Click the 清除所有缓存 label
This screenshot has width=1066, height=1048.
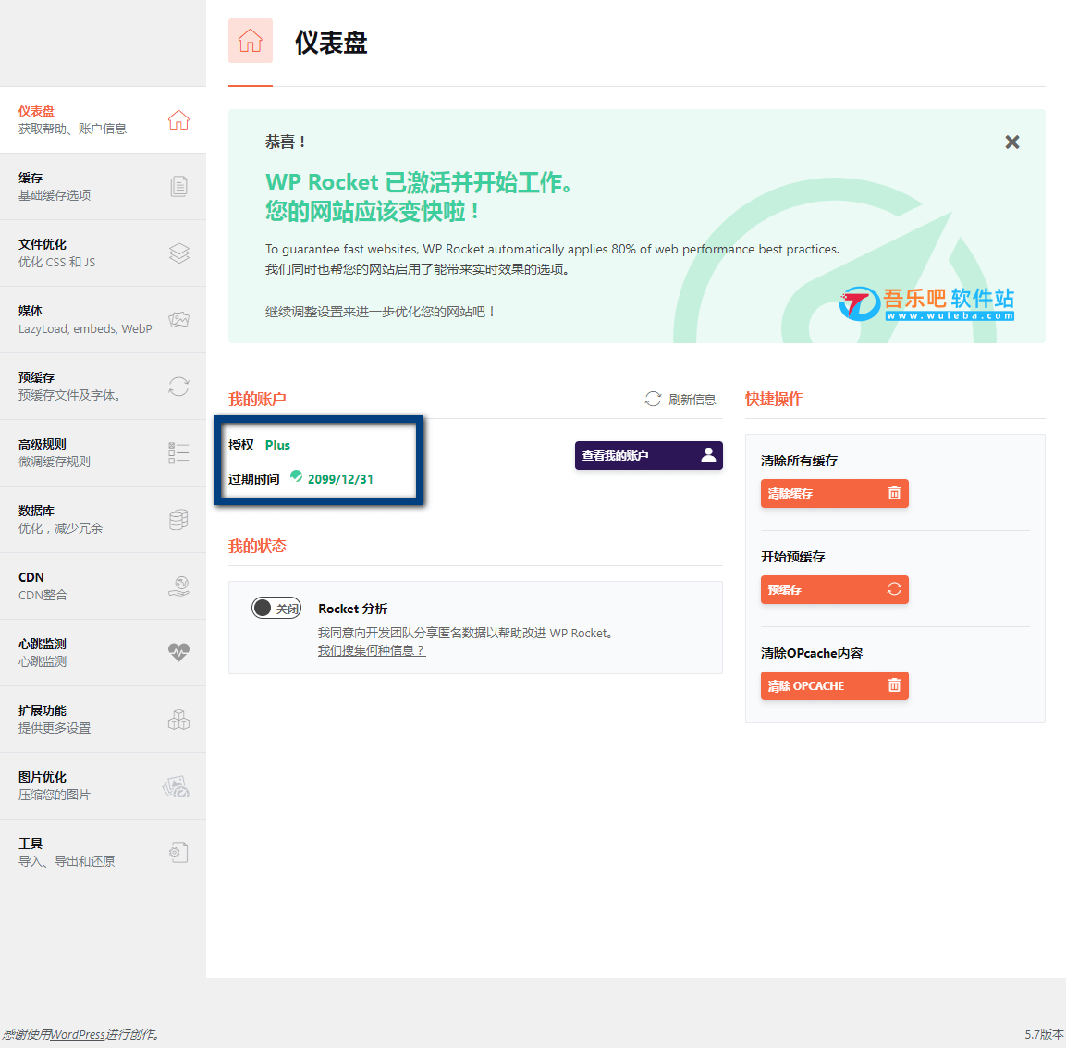(800, 461)
